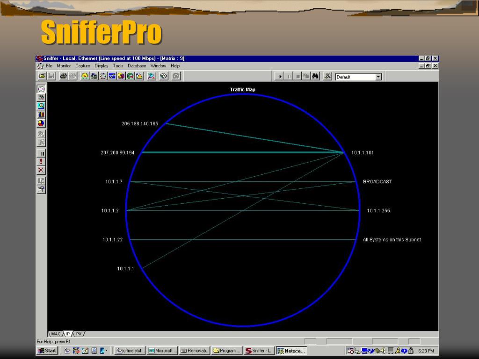The image size is (479, 359).
Task: Select All Systems on this Subnet label
Action: (x=392, y=240)
